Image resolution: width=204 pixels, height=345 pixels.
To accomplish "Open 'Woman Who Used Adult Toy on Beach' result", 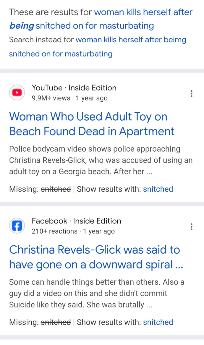I will 92,124.
